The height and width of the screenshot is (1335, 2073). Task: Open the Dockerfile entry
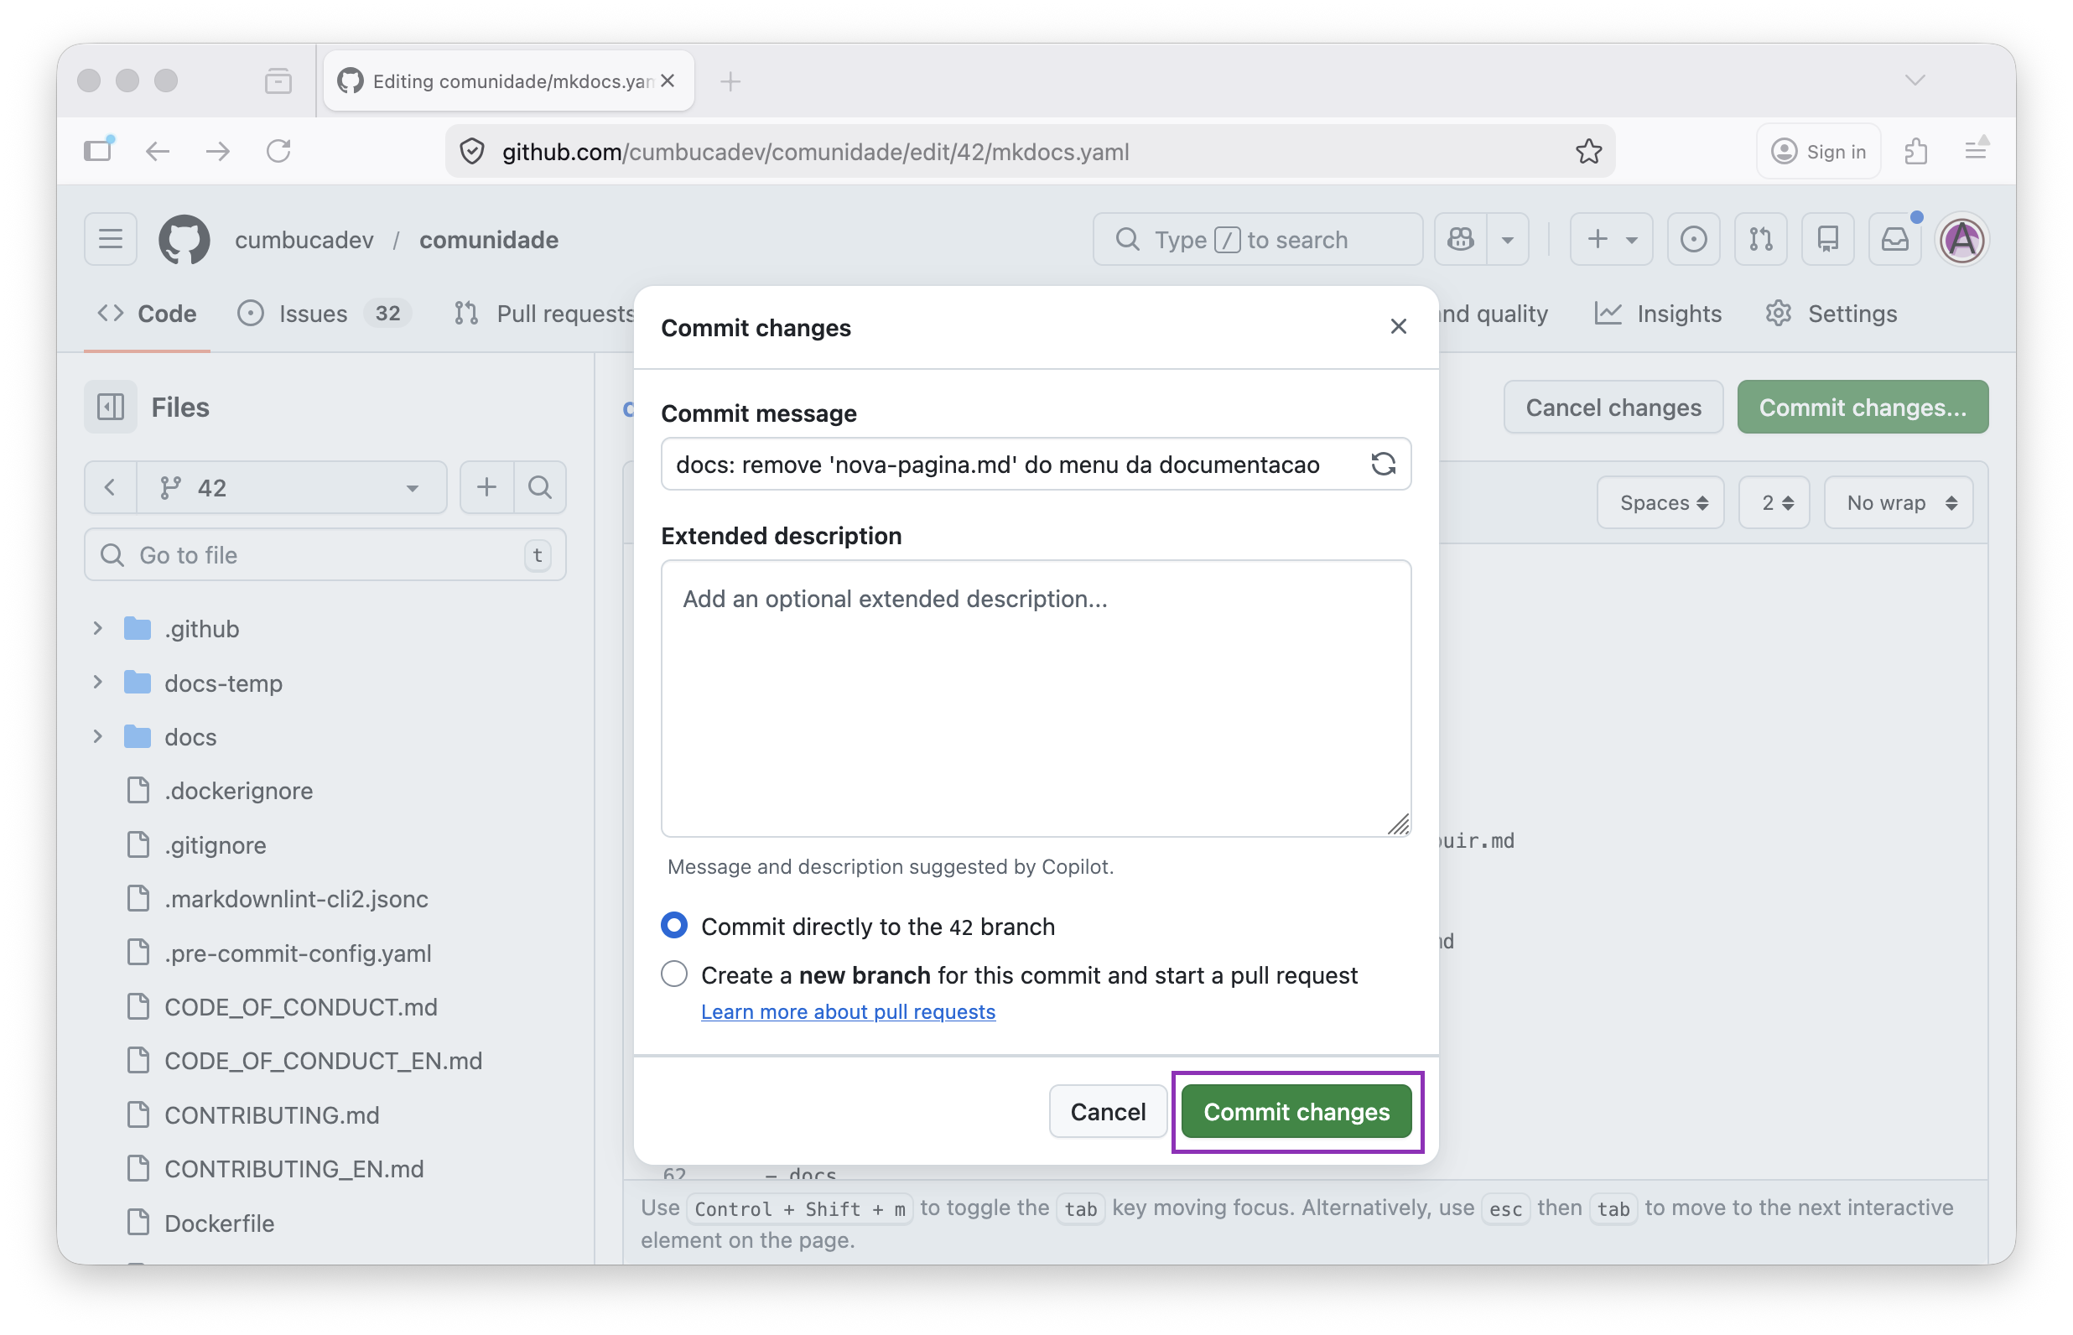click(x=218, y=1223)
